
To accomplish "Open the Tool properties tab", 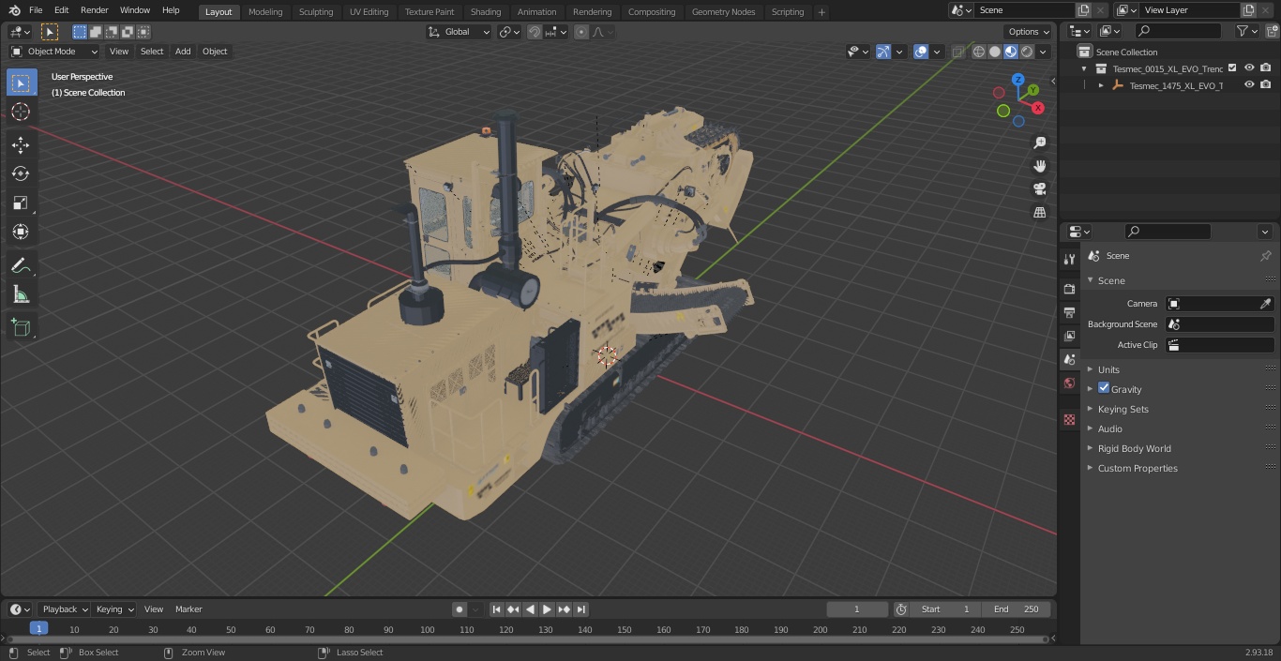I will click(1069, 259).
